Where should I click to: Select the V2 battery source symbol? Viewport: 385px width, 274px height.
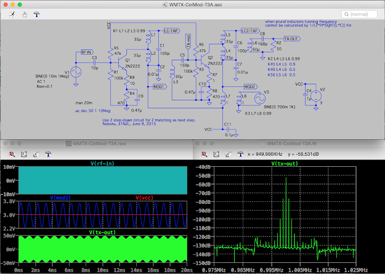pos(316,96)
